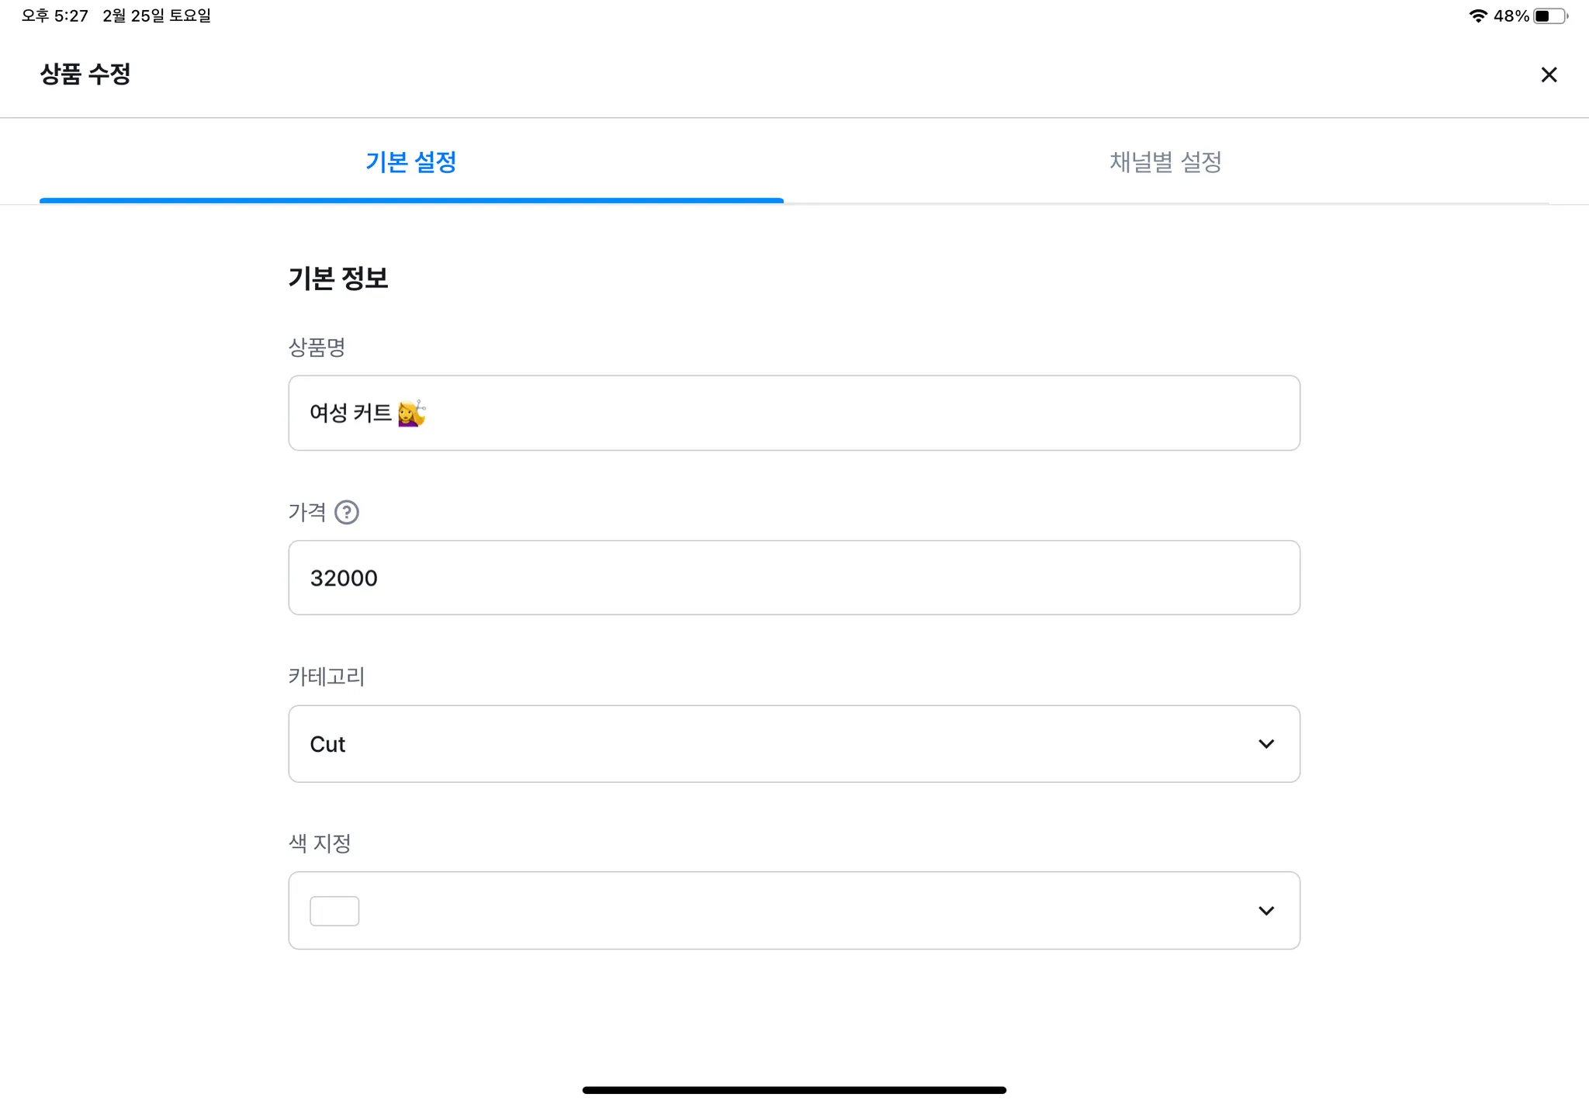This screenshot has width=1589, height=1104.
Task: Open the 카테고리 dropdown showing Cut
Action: coord(793,744)
